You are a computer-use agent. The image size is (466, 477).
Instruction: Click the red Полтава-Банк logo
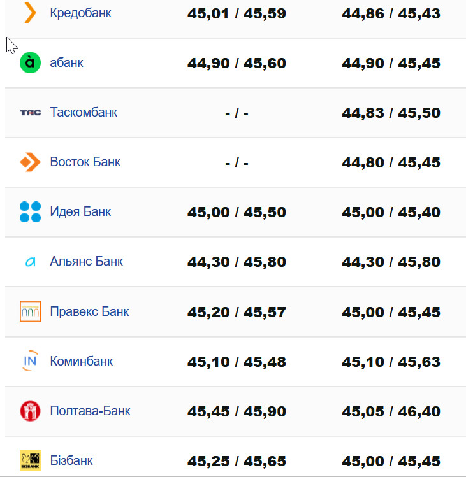pos(30,411)
